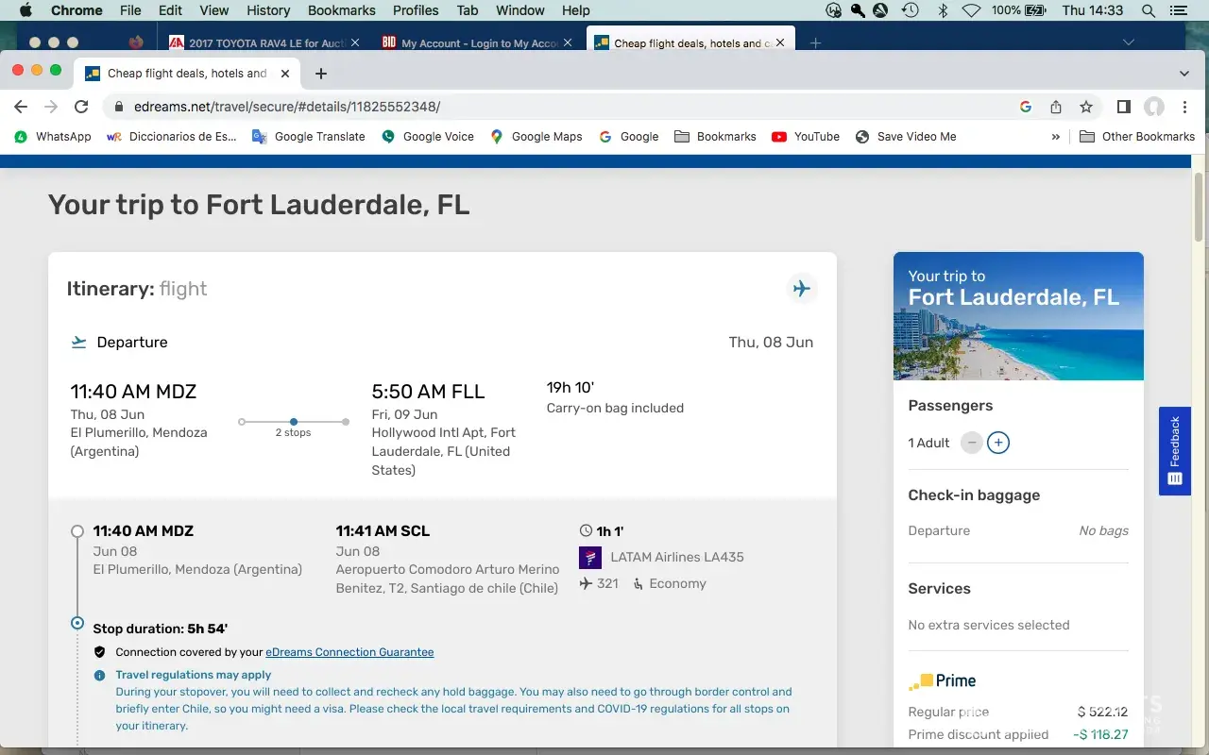Screen dimensions: 1209x755
Task: Open the Chrome three-dot menu
Action: (1184, 107)
